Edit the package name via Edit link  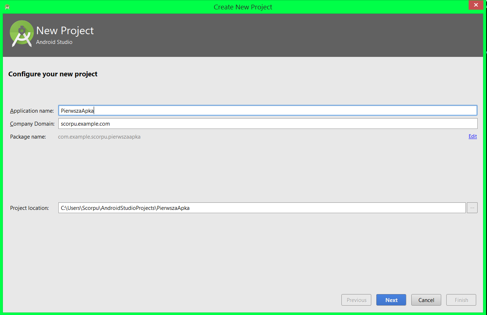coord(473,136)
